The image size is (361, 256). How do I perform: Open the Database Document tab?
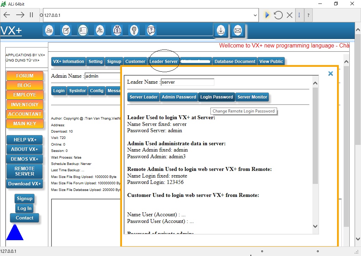pyautogui.click(x=235, y=62)
